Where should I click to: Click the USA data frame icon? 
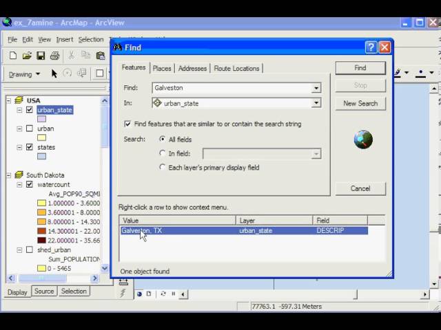point(19,100)
